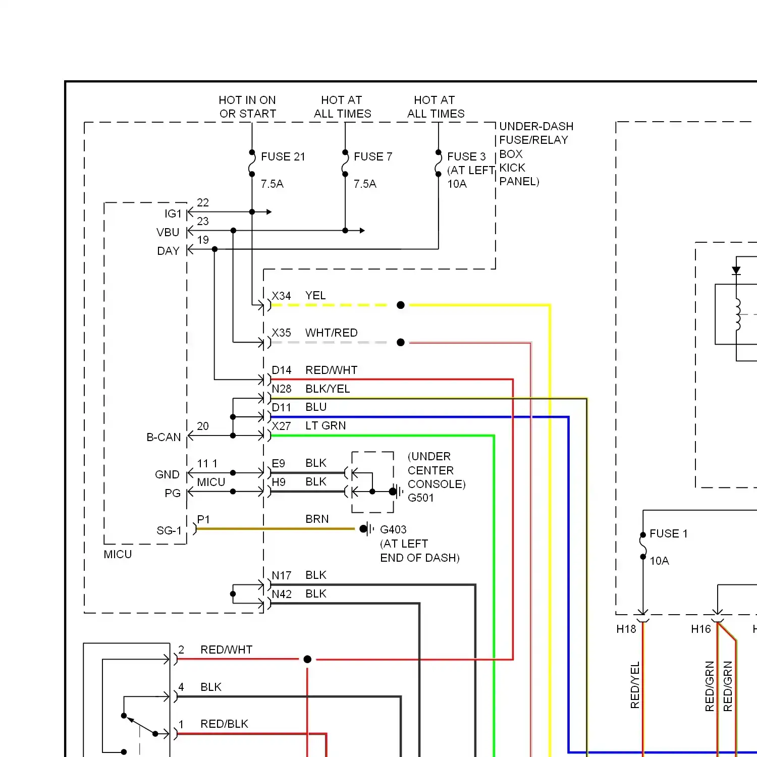Click the VBU terminal label
757x757 pixels.
pos(168,232)
